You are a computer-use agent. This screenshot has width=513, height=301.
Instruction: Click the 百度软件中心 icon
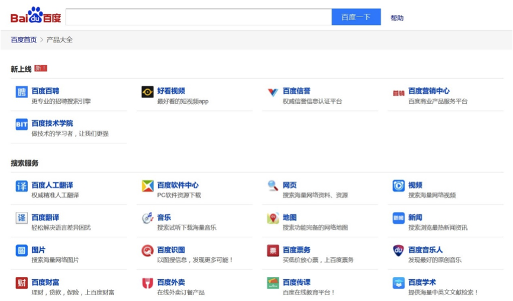point(147,186)
